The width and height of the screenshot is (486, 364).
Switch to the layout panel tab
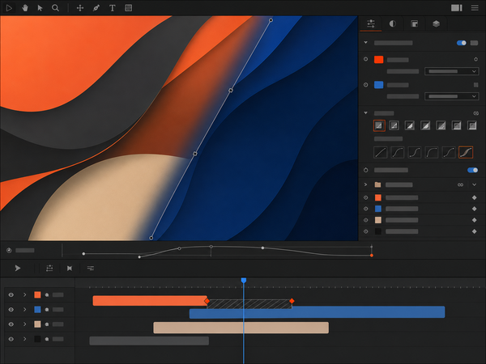click(414, 23)
